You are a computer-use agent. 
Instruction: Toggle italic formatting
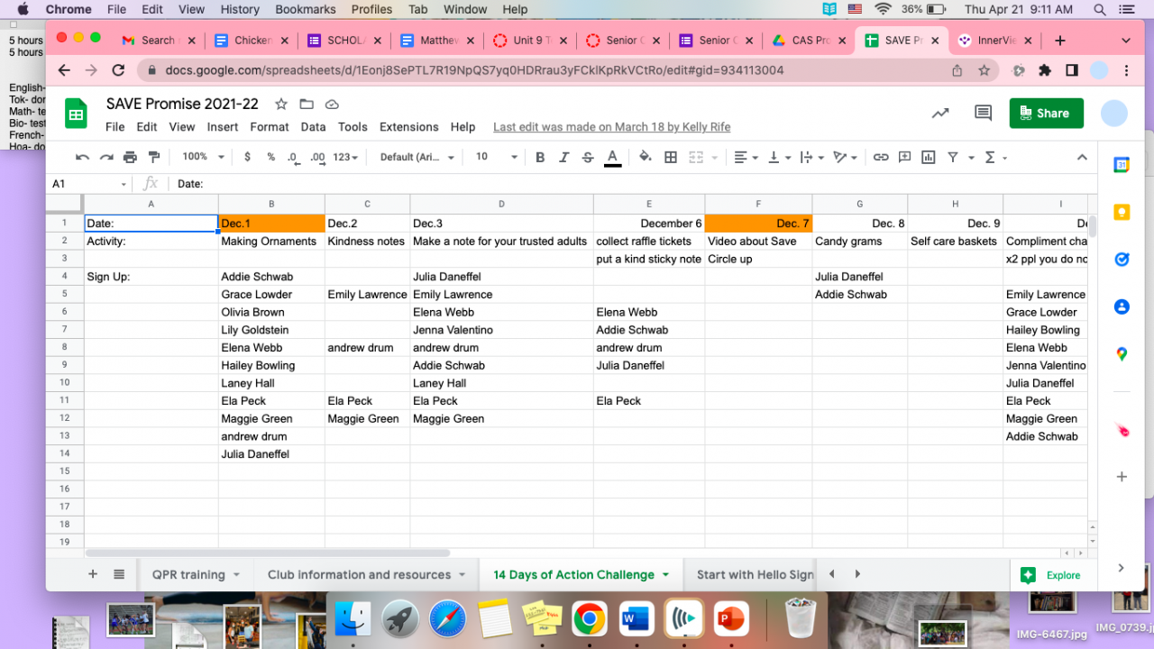tap(564, 157)
